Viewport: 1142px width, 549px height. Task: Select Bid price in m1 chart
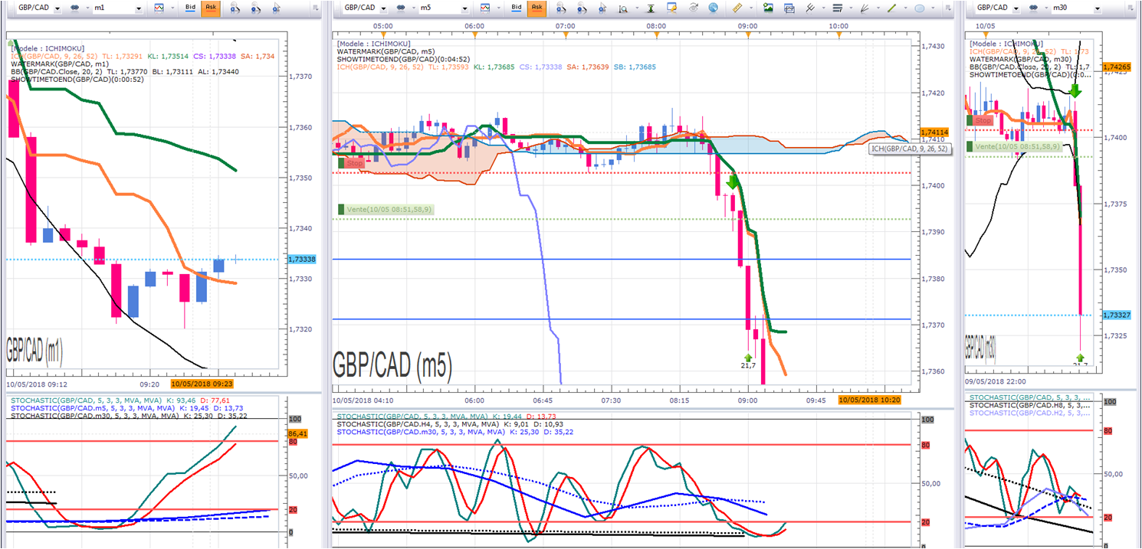pyautogui.click(x=190, y=8)
